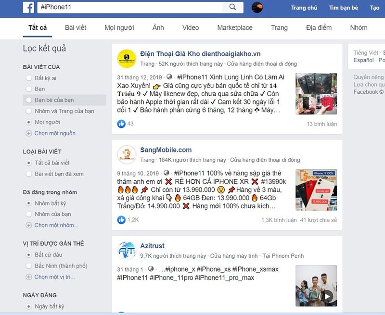Switch to Địa điểm tab
This screenshot has width=385, height=315.
[319, 27]
